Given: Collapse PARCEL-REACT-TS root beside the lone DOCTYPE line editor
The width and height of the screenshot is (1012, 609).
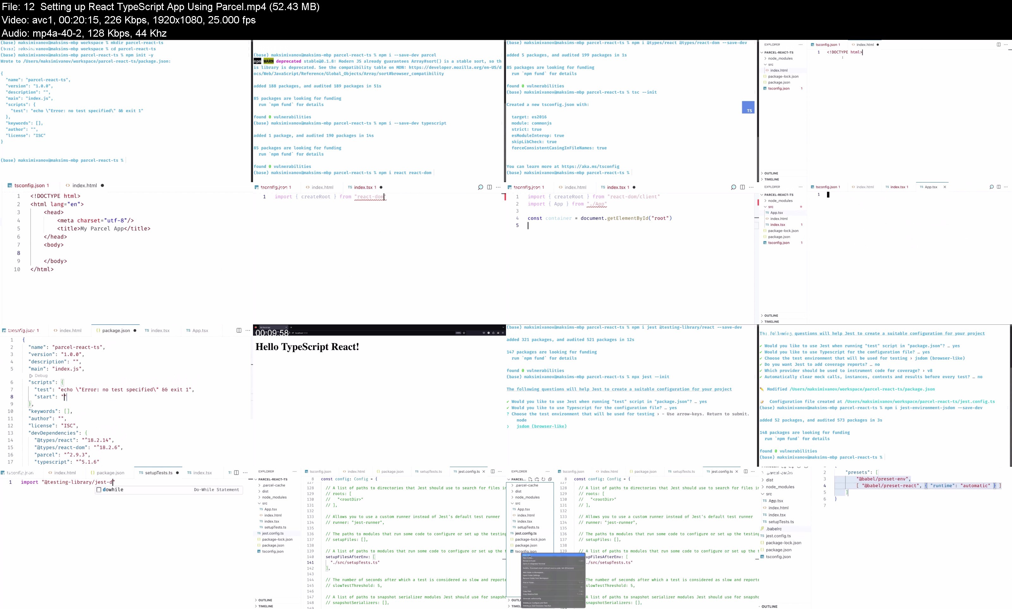Looking at the screenshot, I should [x=762, y=52].
